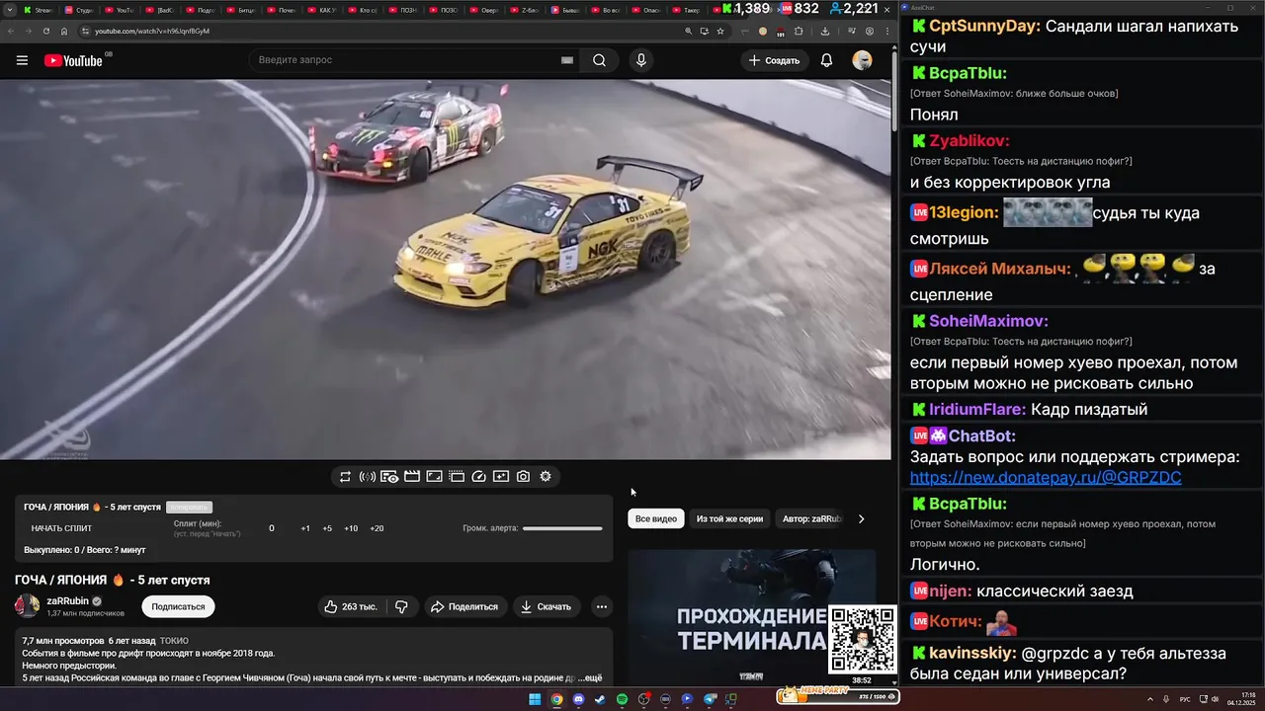
Task: Expand more filter chips with the right chevron
Action: pos(861,518)
